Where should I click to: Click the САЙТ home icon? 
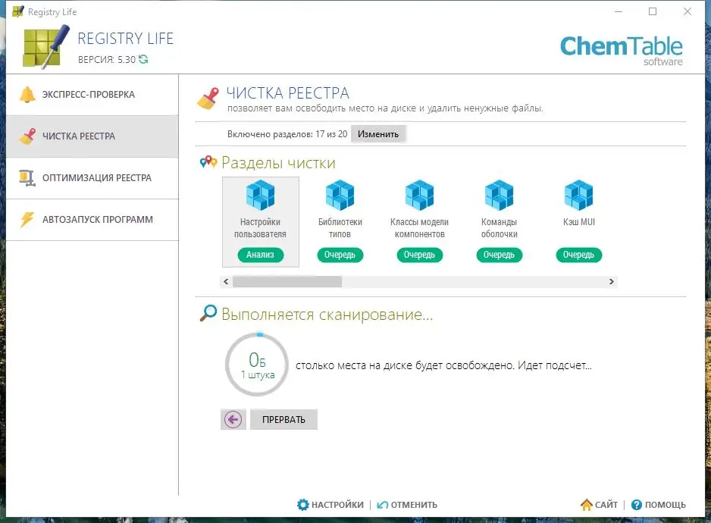click(587, 504)
